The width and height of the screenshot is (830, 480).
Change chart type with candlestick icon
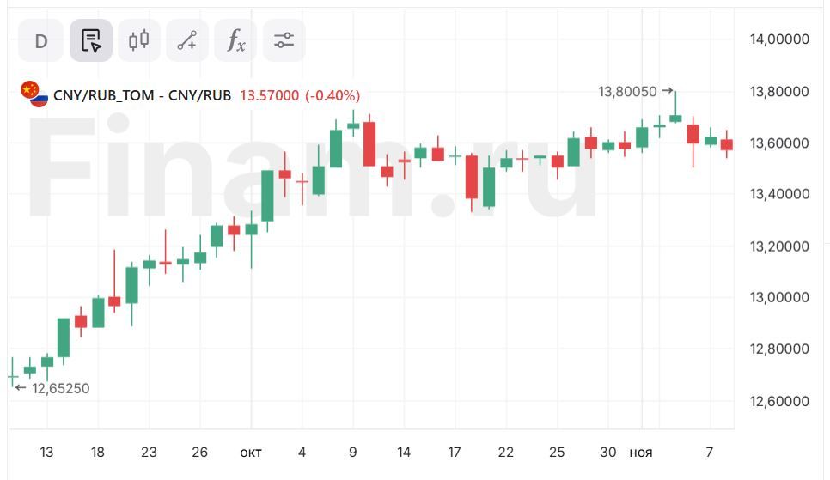[138, 40]
